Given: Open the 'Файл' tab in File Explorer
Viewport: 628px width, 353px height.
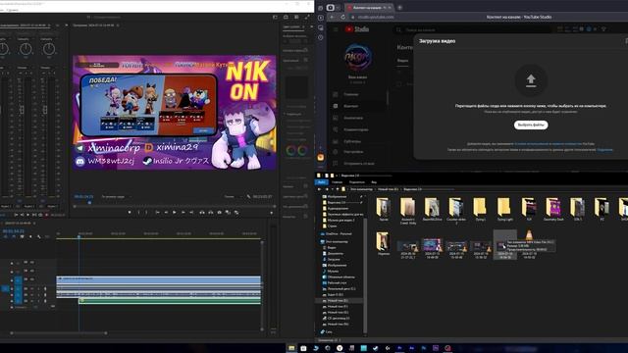Looking at the screenshot, I should pos(321,182).
